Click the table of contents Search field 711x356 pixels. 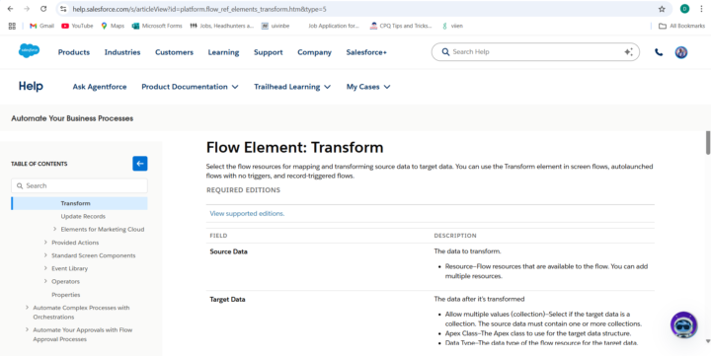click(x=79, y=185)
